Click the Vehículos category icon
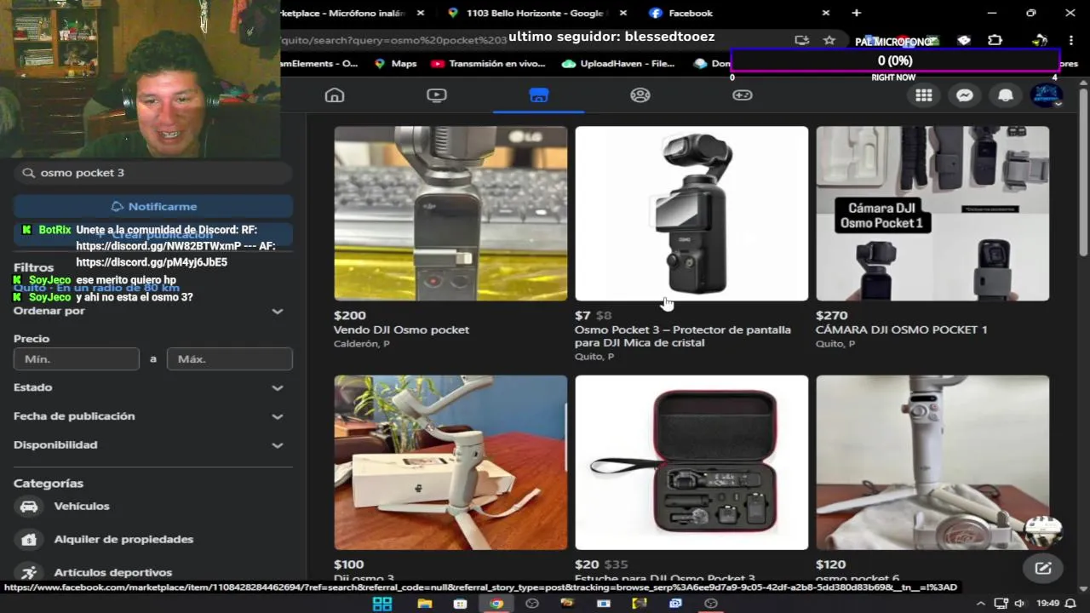 coord(29,507)
